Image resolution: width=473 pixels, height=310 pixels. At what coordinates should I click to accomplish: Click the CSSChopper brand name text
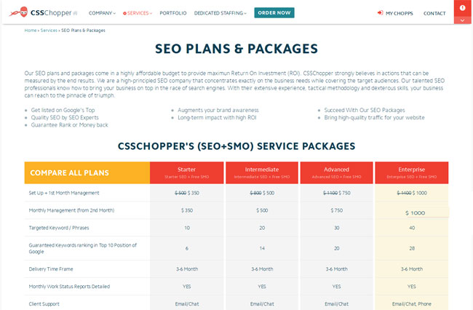[51, 12]
